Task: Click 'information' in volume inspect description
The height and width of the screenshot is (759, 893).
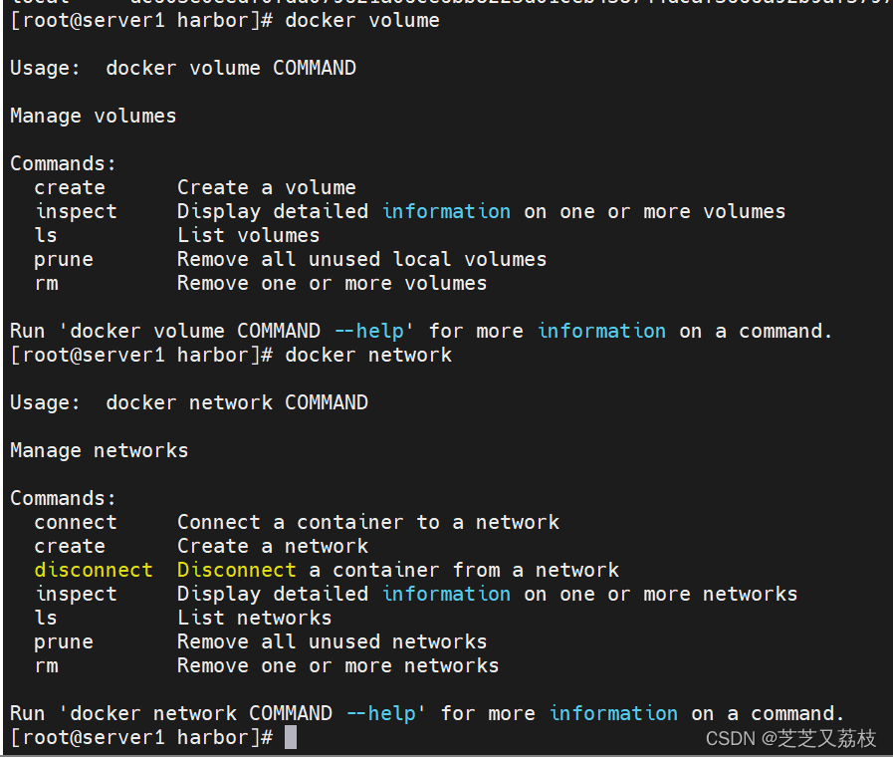Action: click(x=446, y=211)
